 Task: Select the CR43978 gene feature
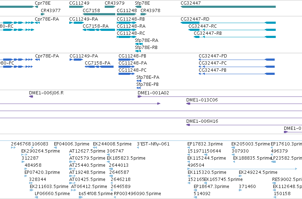143,14
